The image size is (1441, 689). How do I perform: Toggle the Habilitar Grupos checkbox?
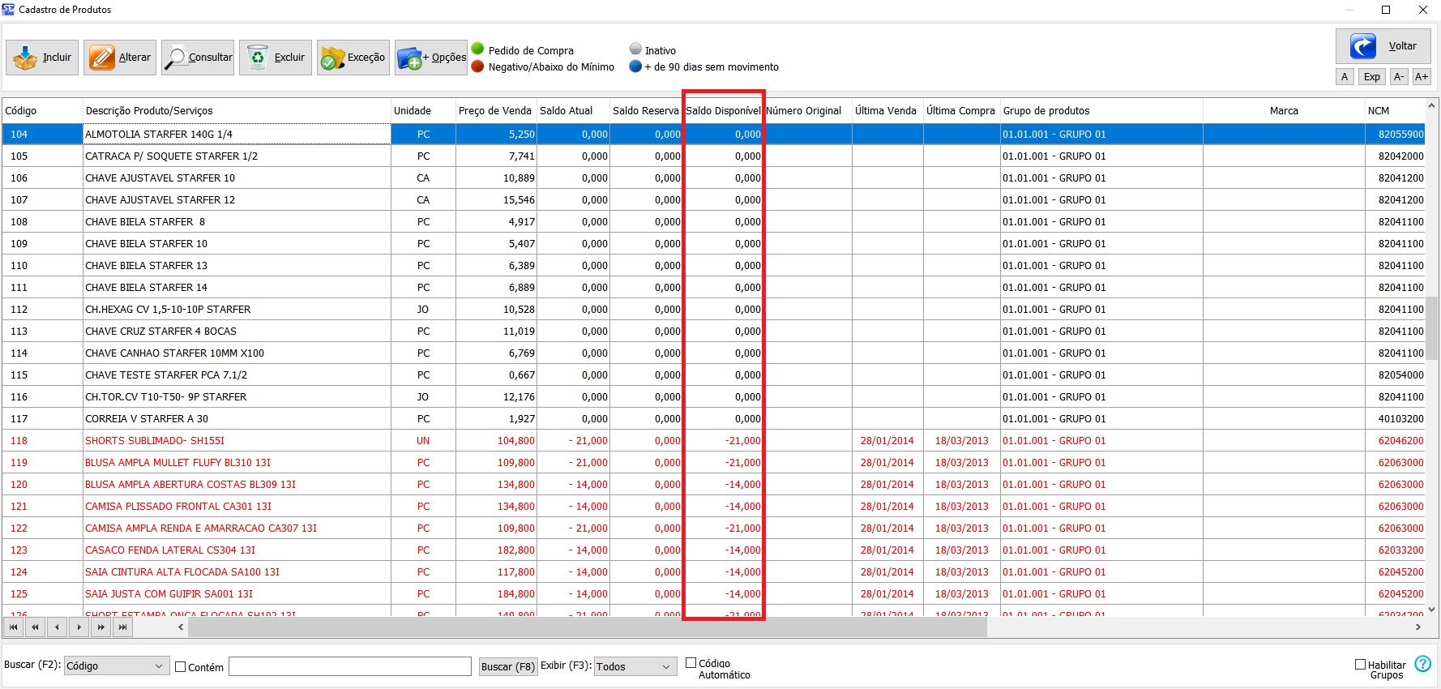tap(1361, 665)
